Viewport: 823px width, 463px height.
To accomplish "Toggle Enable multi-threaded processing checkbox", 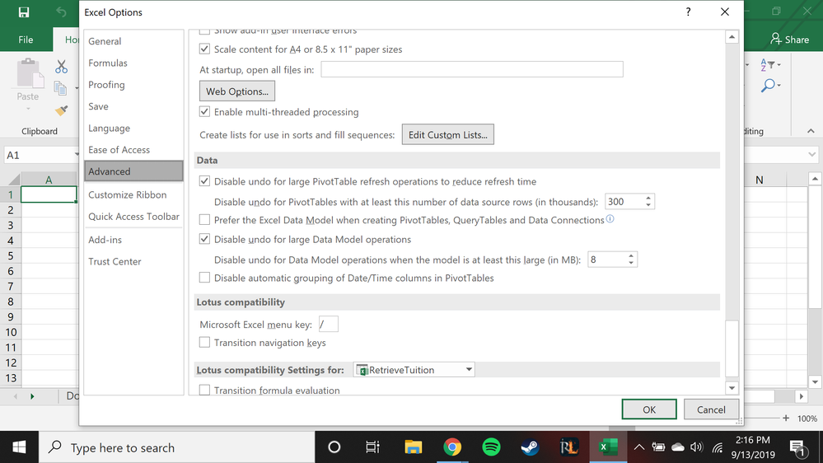I will [204, 111].
